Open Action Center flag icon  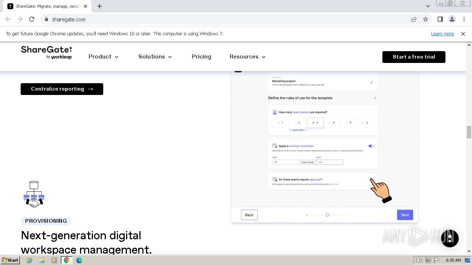point(437,260)
